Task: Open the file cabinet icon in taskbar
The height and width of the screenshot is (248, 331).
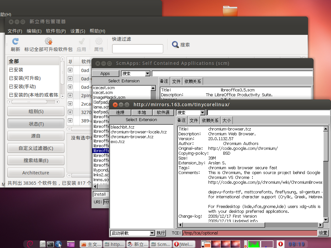Action: point(43,244)
